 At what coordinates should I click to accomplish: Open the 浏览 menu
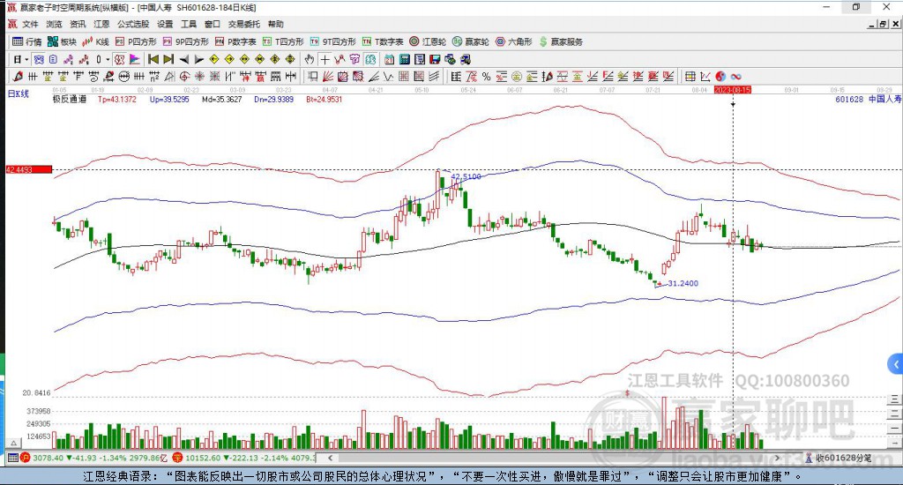54,24
